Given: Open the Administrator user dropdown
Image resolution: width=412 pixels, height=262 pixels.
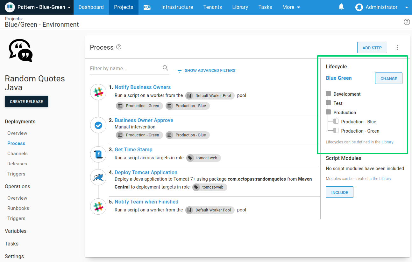Looking at the screenshot, I should tap(381, 7).
